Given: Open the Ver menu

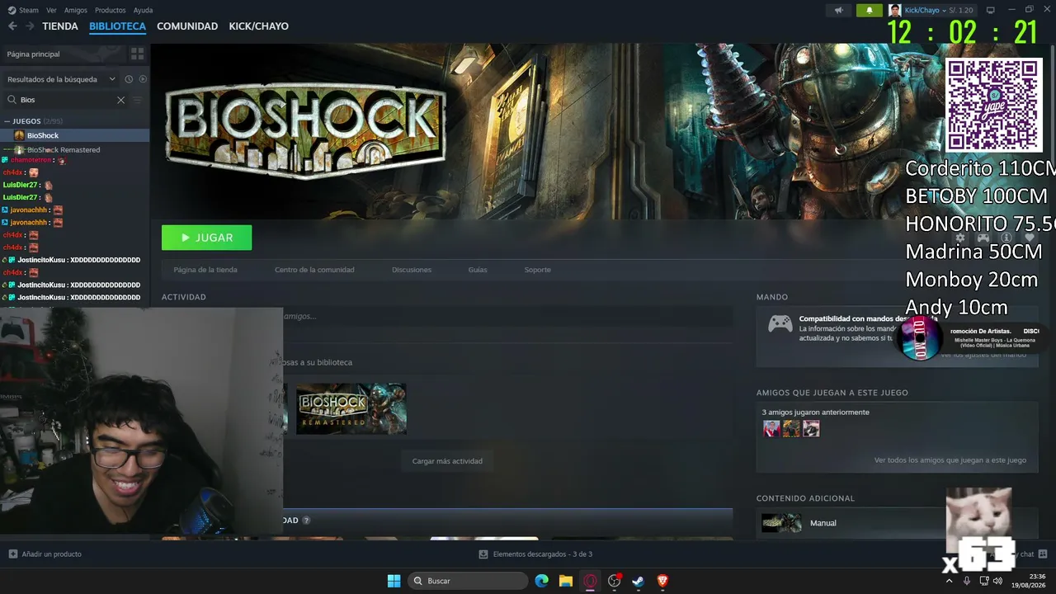Looking at the screenshot, I should [x=51, y=10].
